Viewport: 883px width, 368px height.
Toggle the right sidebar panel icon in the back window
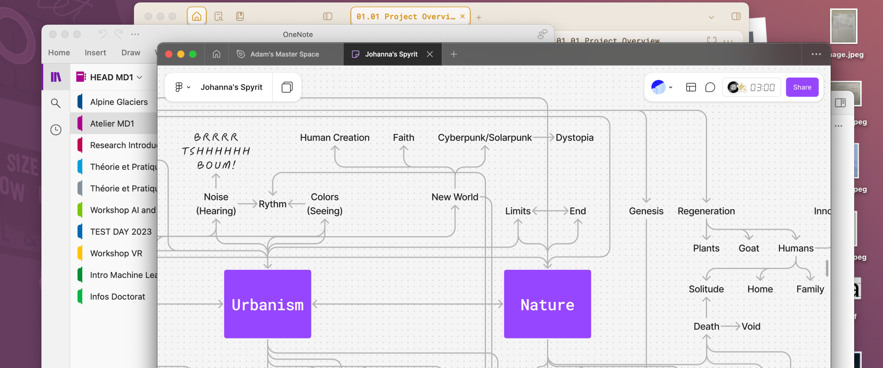click(736, 16)
